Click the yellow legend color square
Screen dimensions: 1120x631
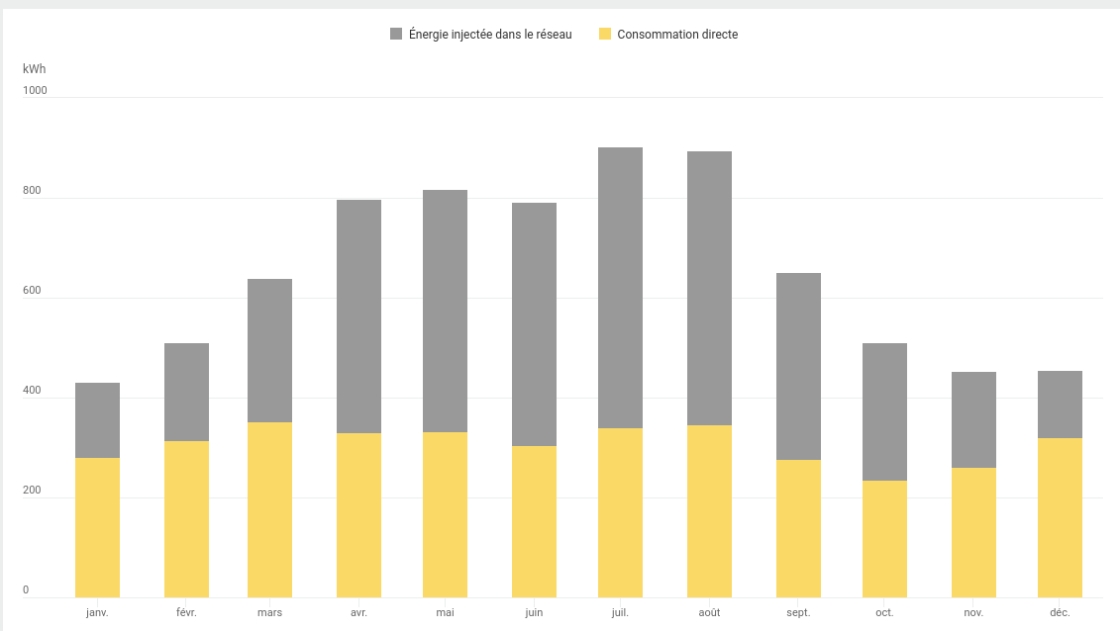click(605, 35)
